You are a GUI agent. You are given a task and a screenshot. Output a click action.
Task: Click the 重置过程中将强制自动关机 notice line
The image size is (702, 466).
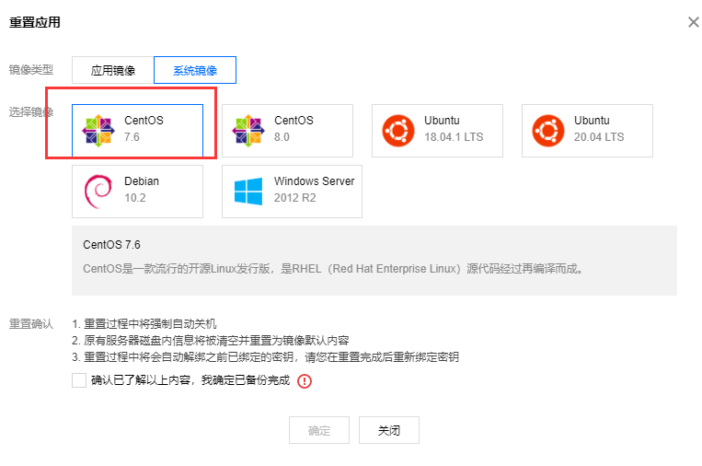144,323
